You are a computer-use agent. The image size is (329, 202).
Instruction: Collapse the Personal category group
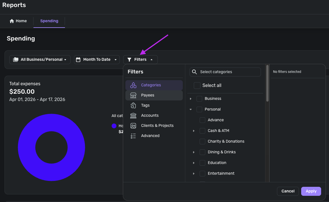191,109
